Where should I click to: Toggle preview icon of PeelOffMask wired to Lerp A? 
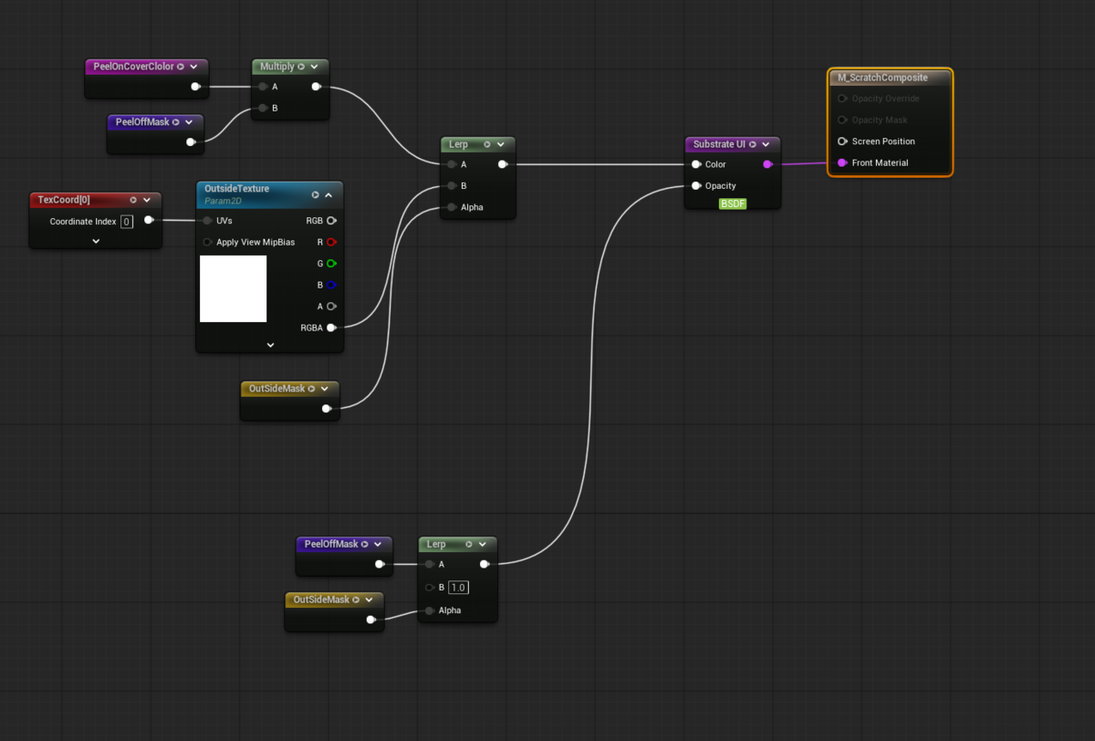365,544
